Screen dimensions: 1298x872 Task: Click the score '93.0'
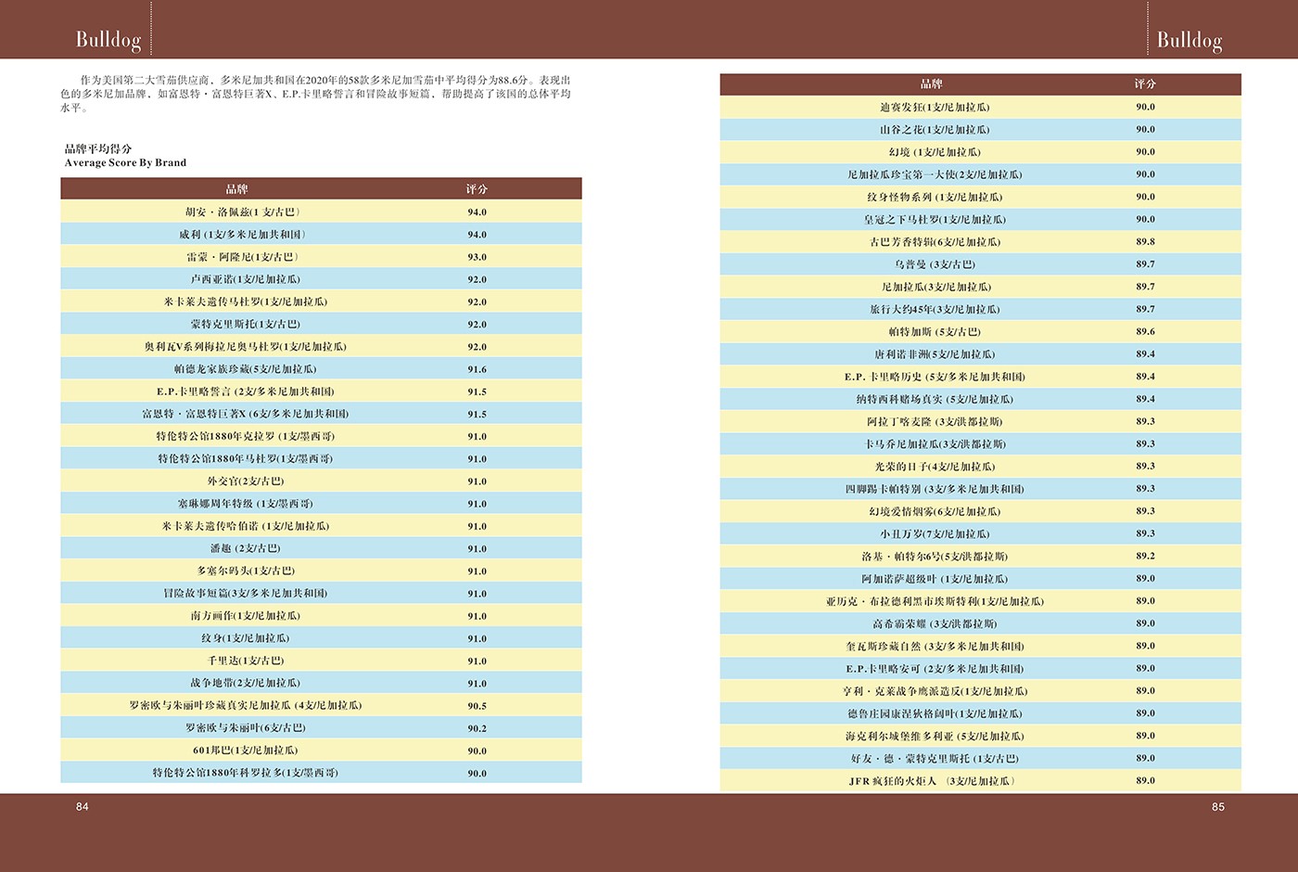477,257
